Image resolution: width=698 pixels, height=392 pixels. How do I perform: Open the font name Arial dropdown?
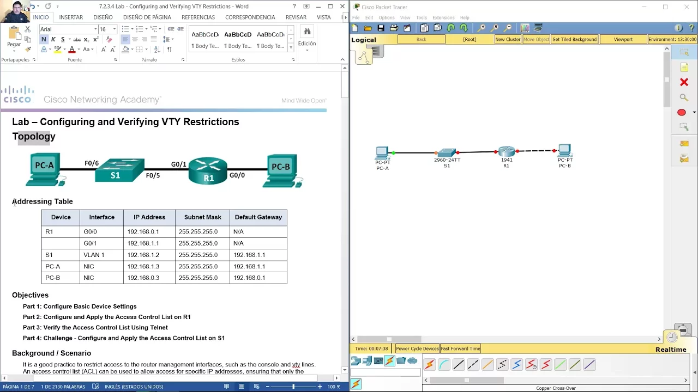coord(95,29)
